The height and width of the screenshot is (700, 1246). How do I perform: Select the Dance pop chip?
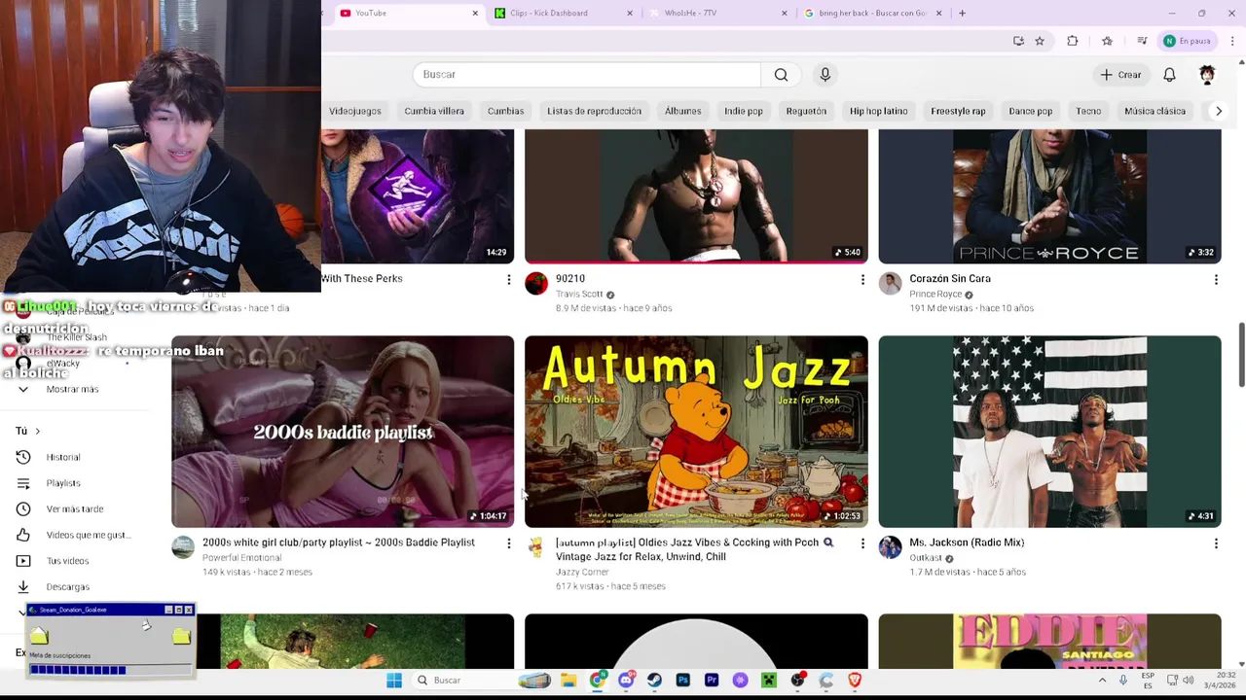click(x=1030, y=111)
